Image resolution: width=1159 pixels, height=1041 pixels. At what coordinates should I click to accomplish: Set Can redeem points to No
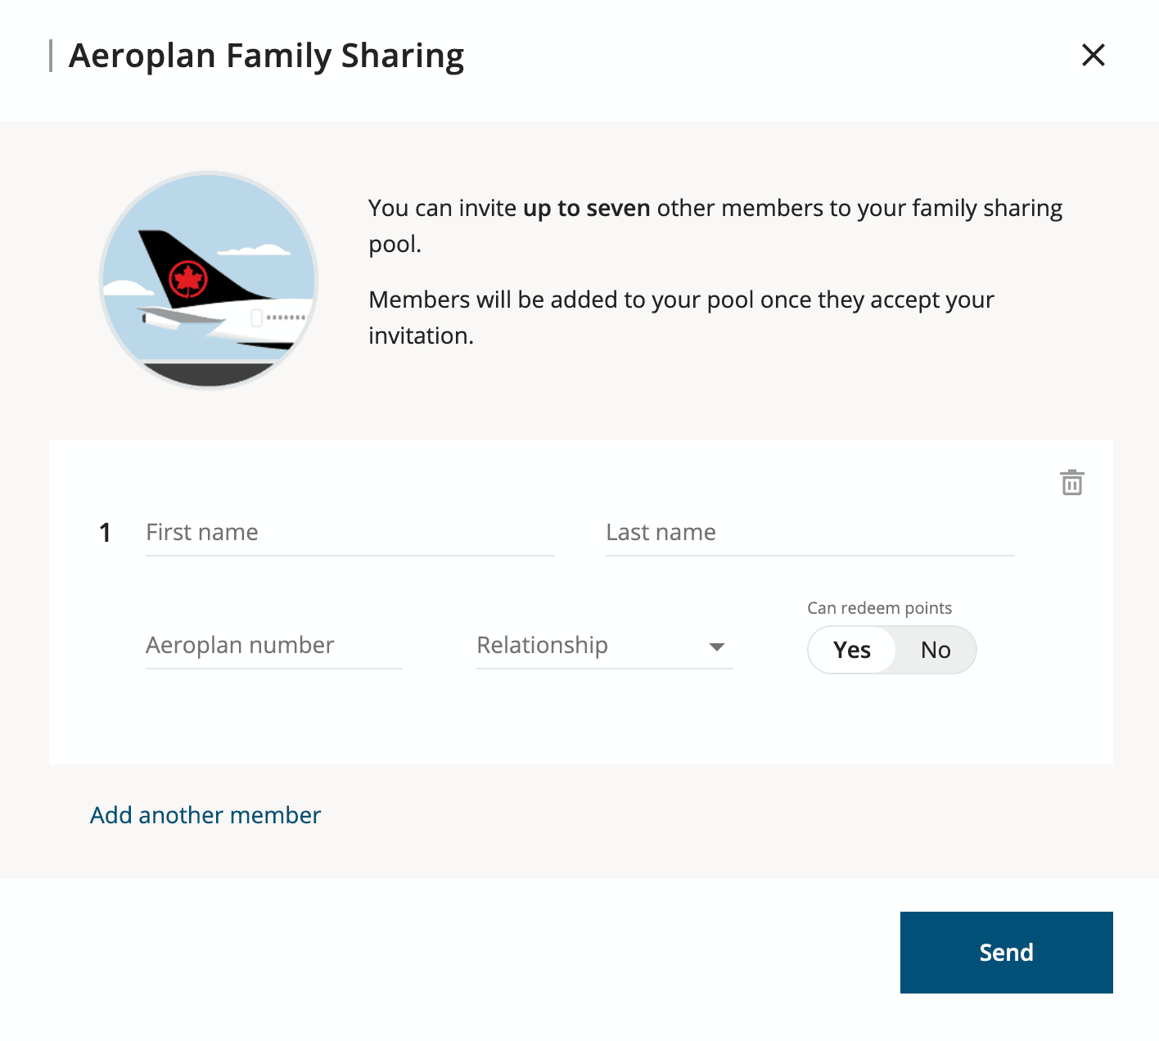(936, 649)
